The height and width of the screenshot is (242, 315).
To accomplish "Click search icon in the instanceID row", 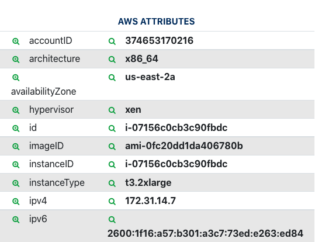I will pyautogui.click(x=112, y=165).
